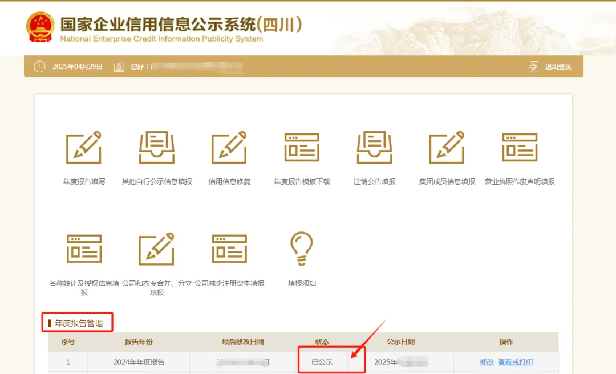
Task: Open 公司和农专合并、分立填报 icon
Action: click(x=156, y=249)
